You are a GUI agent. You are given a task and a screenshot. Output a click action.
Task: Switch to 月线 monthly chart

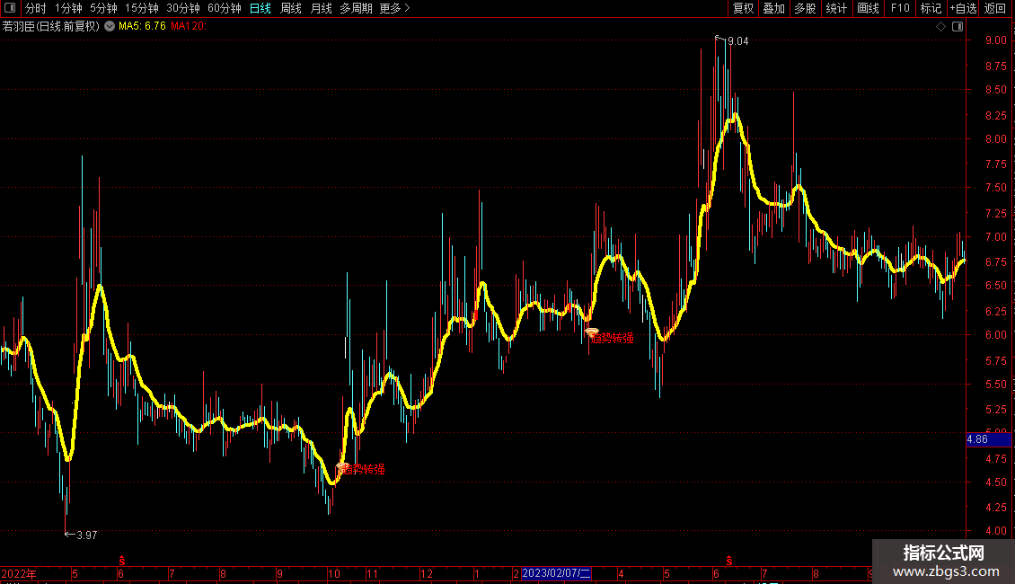coord(321,8)
